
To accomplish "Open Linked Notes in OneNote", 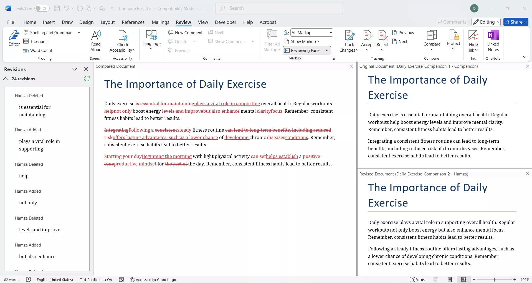I will tap(493, 40).
